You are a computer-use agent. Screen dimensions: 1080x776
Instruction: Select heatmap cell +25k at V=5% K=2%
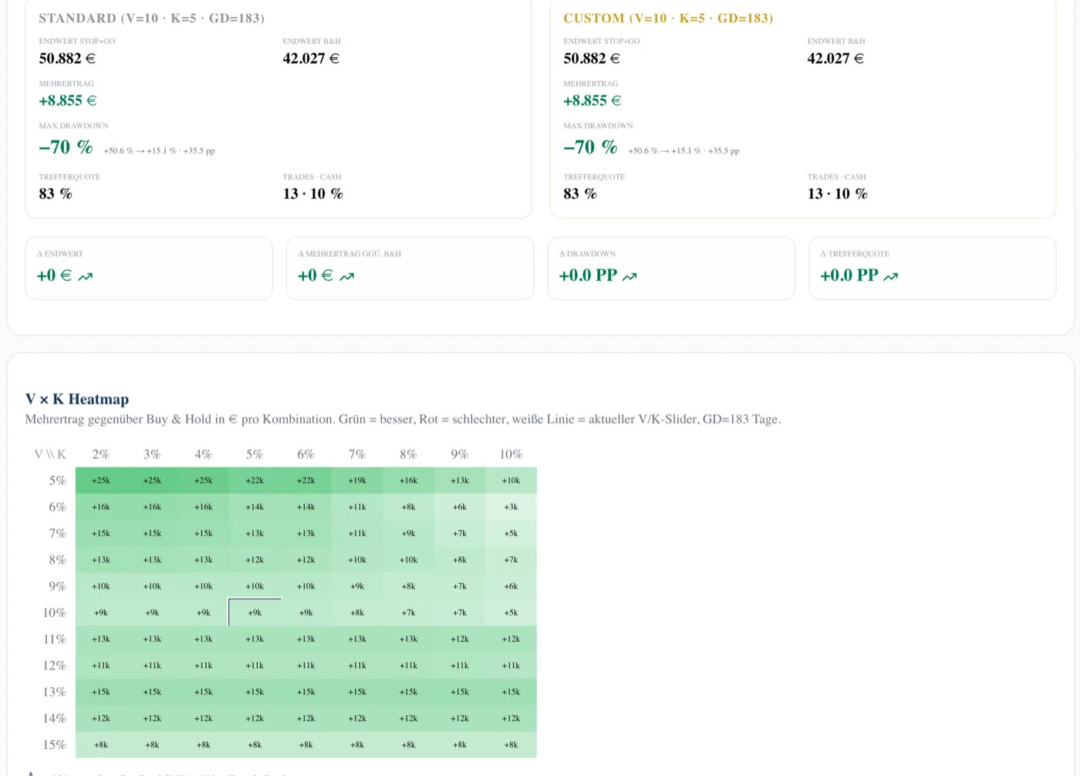tap(101, 481)
